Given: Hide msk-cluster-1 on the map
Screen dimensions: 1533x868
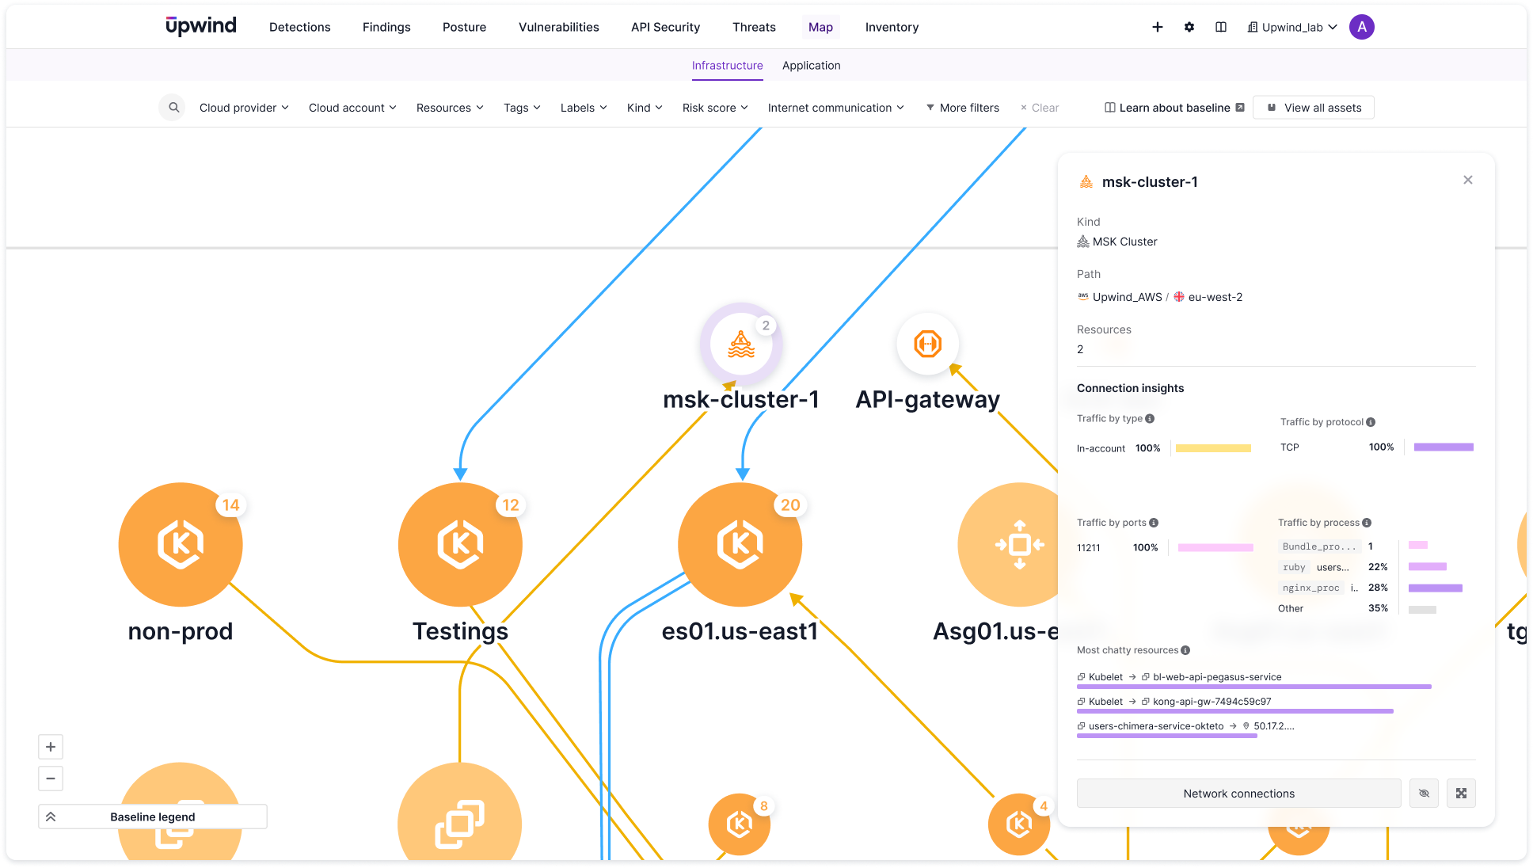Looking at the screenshot, I should click(x=1424, y=793).
